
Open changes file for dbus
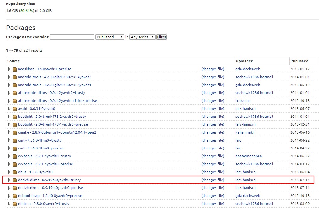pyautogui.click(x=213, y=172)
